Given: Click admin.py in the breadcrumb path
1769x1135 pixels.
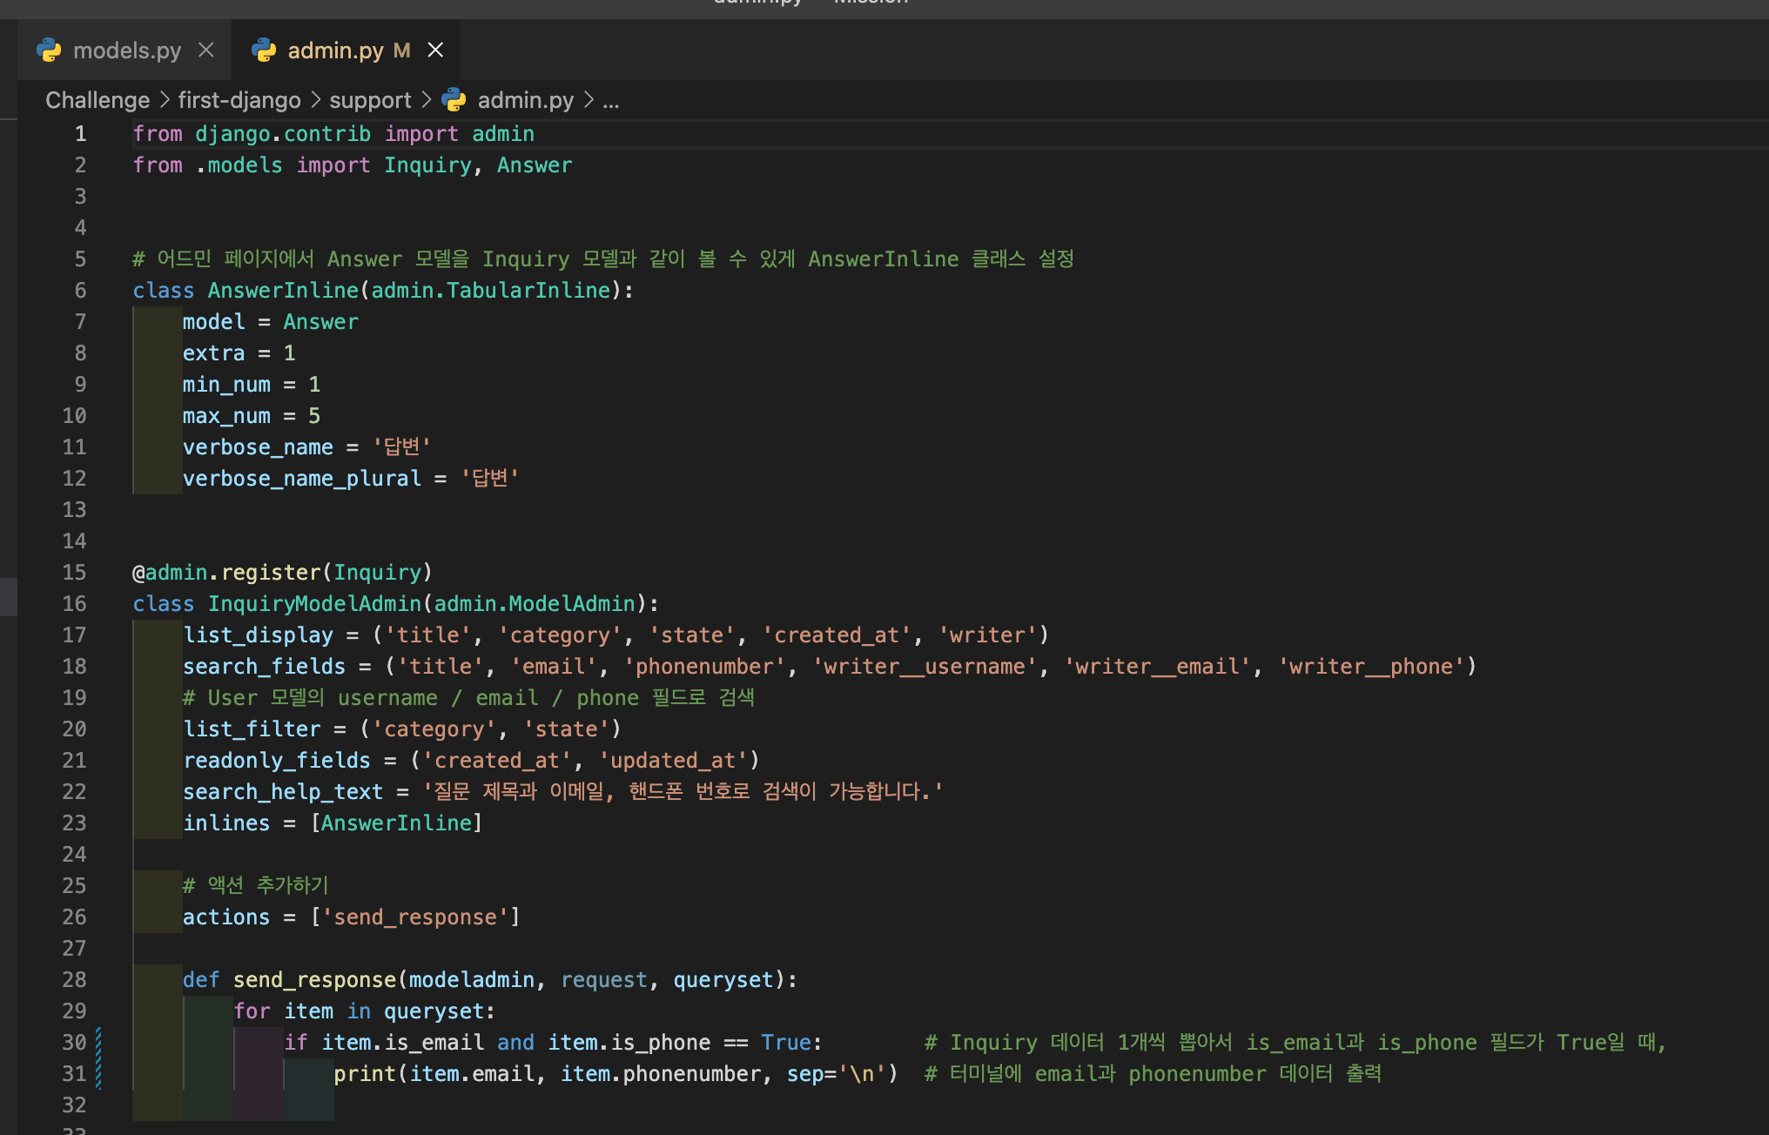Looking at the screenshot, I should 525,100.
